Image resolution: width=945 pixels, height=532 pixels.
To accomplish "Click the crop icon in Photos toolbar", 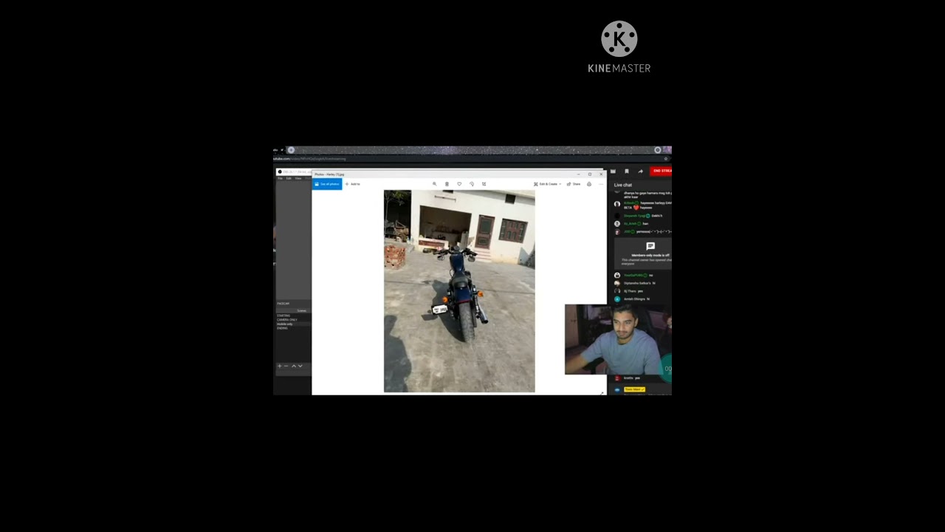I will (x=484, y=184).
